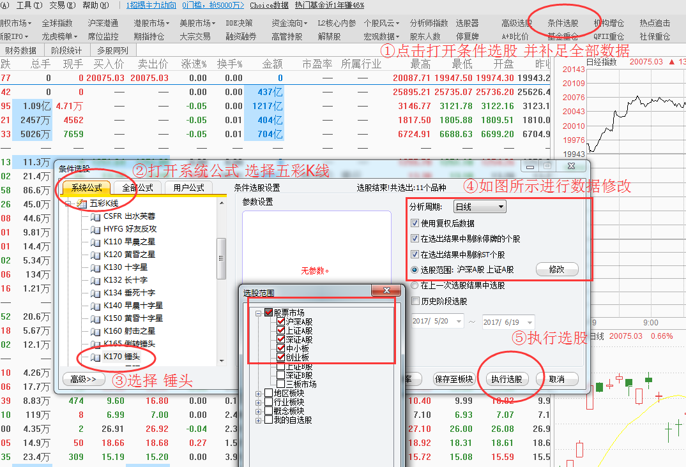Expand the 行业板块 tree node
This screenshot has width=686, height=467.
pos(259,403)
